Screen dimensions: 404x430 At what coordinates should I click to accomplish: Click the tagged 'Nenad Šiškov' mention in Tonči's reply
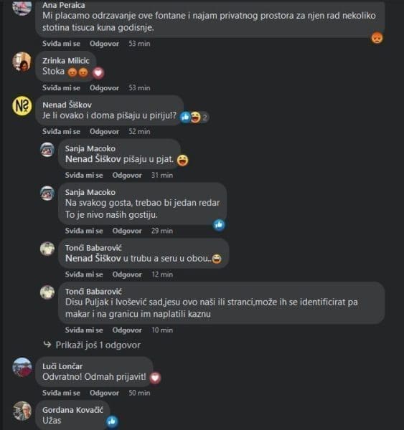pyautogui.click(x=93, y=258)
